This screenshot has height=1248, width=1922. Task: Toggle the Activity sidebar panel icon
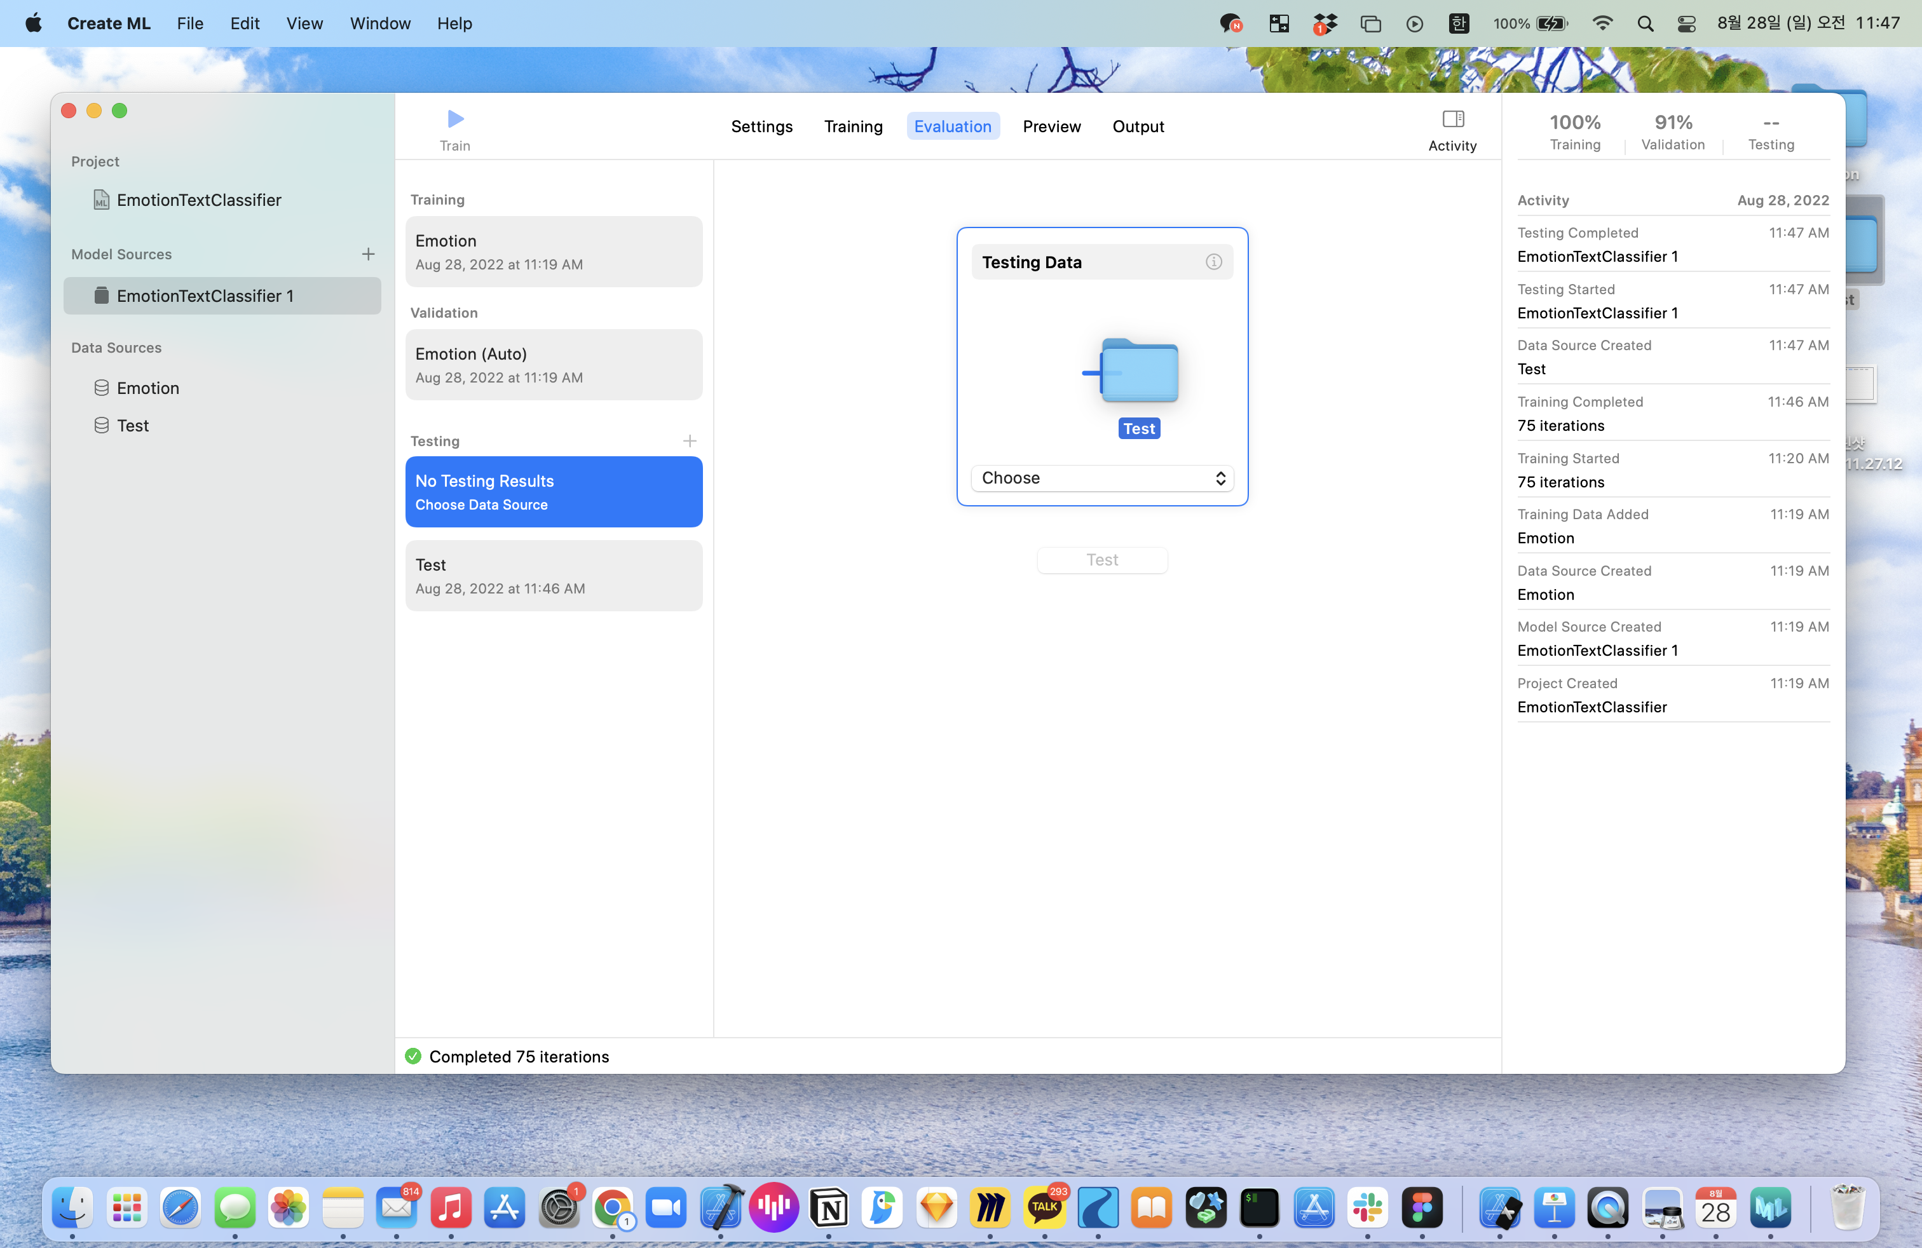point(1453,119)
